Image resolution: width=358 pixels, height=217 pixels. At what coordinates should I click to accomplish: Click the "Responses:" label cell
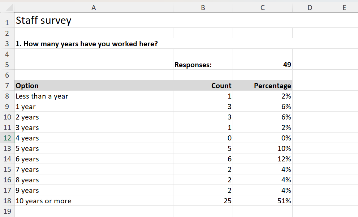[x=193, y=65]
